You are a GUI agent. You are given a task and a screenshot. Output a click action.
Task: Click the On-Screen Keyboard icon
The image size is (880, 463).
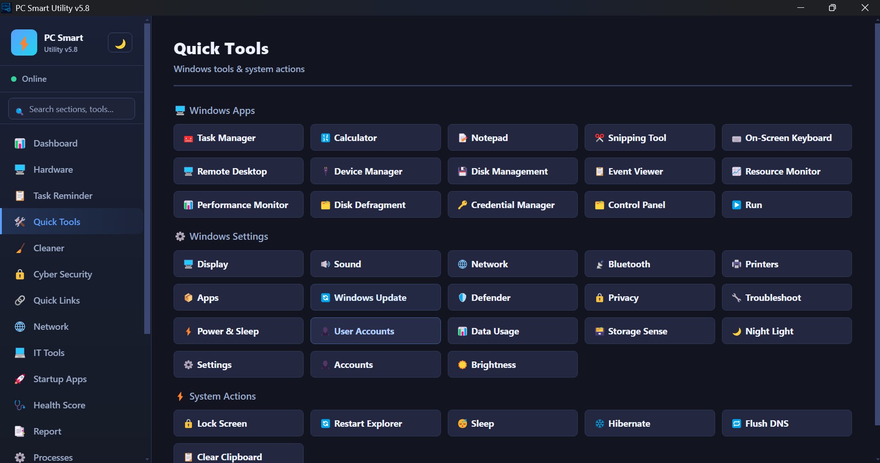(736, 138)
